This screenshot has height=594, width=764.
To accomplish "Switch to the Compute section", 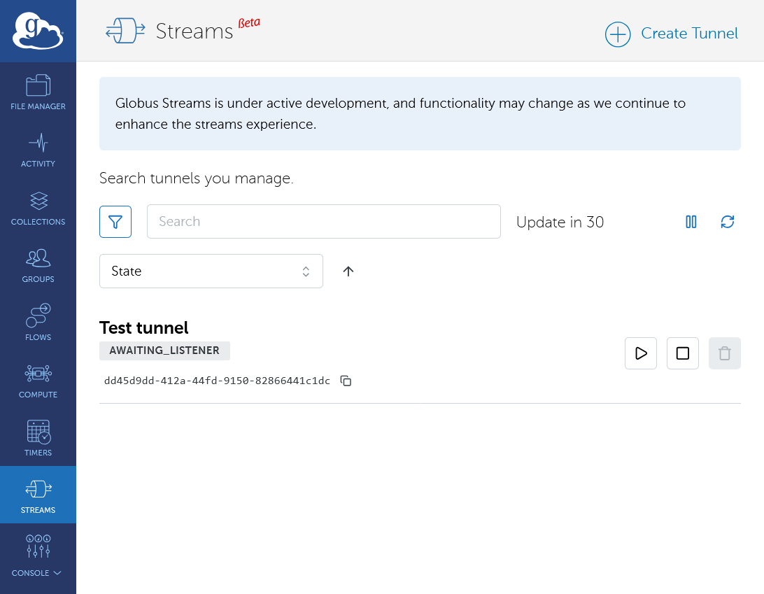I will point(38,380).
